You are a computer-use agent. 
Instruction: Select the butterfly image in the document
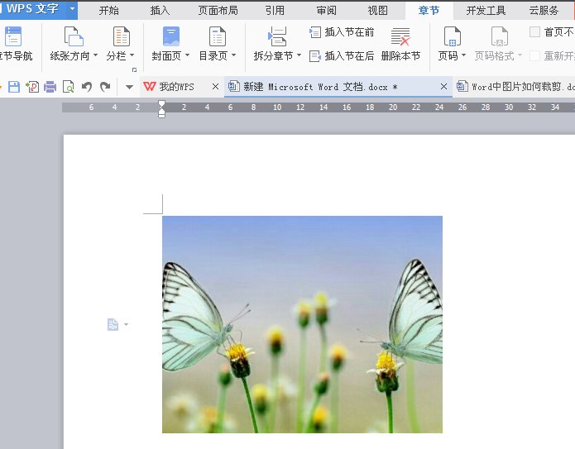[302, 324]
